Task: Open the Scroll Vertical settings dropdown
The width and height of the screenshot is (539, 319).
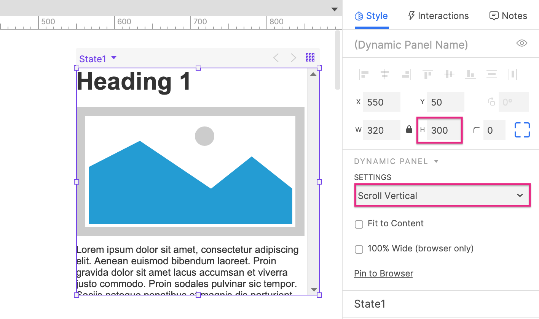Action: click(442, 196)
